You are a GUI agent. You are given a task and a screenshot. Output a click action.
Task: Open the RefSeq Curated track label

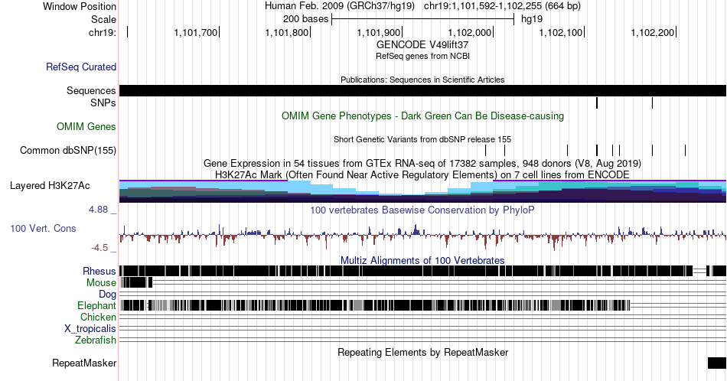coord(81,67)
